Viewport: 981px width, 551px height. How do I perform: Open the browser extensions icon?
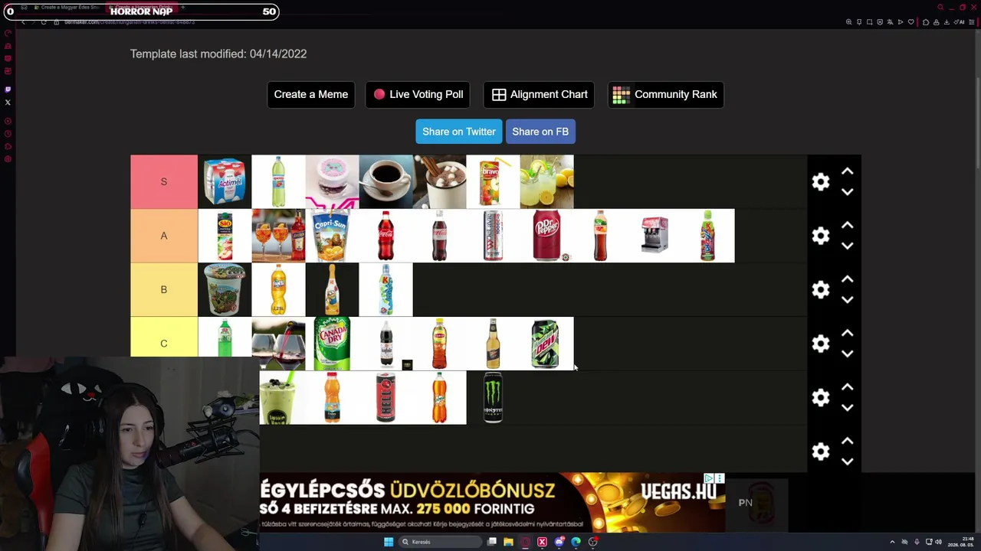[926, 22]
